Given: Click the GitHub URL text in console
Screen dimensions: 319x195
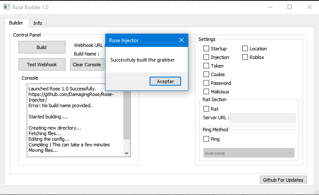Looking at the screenshot, I should pos(71,97).
